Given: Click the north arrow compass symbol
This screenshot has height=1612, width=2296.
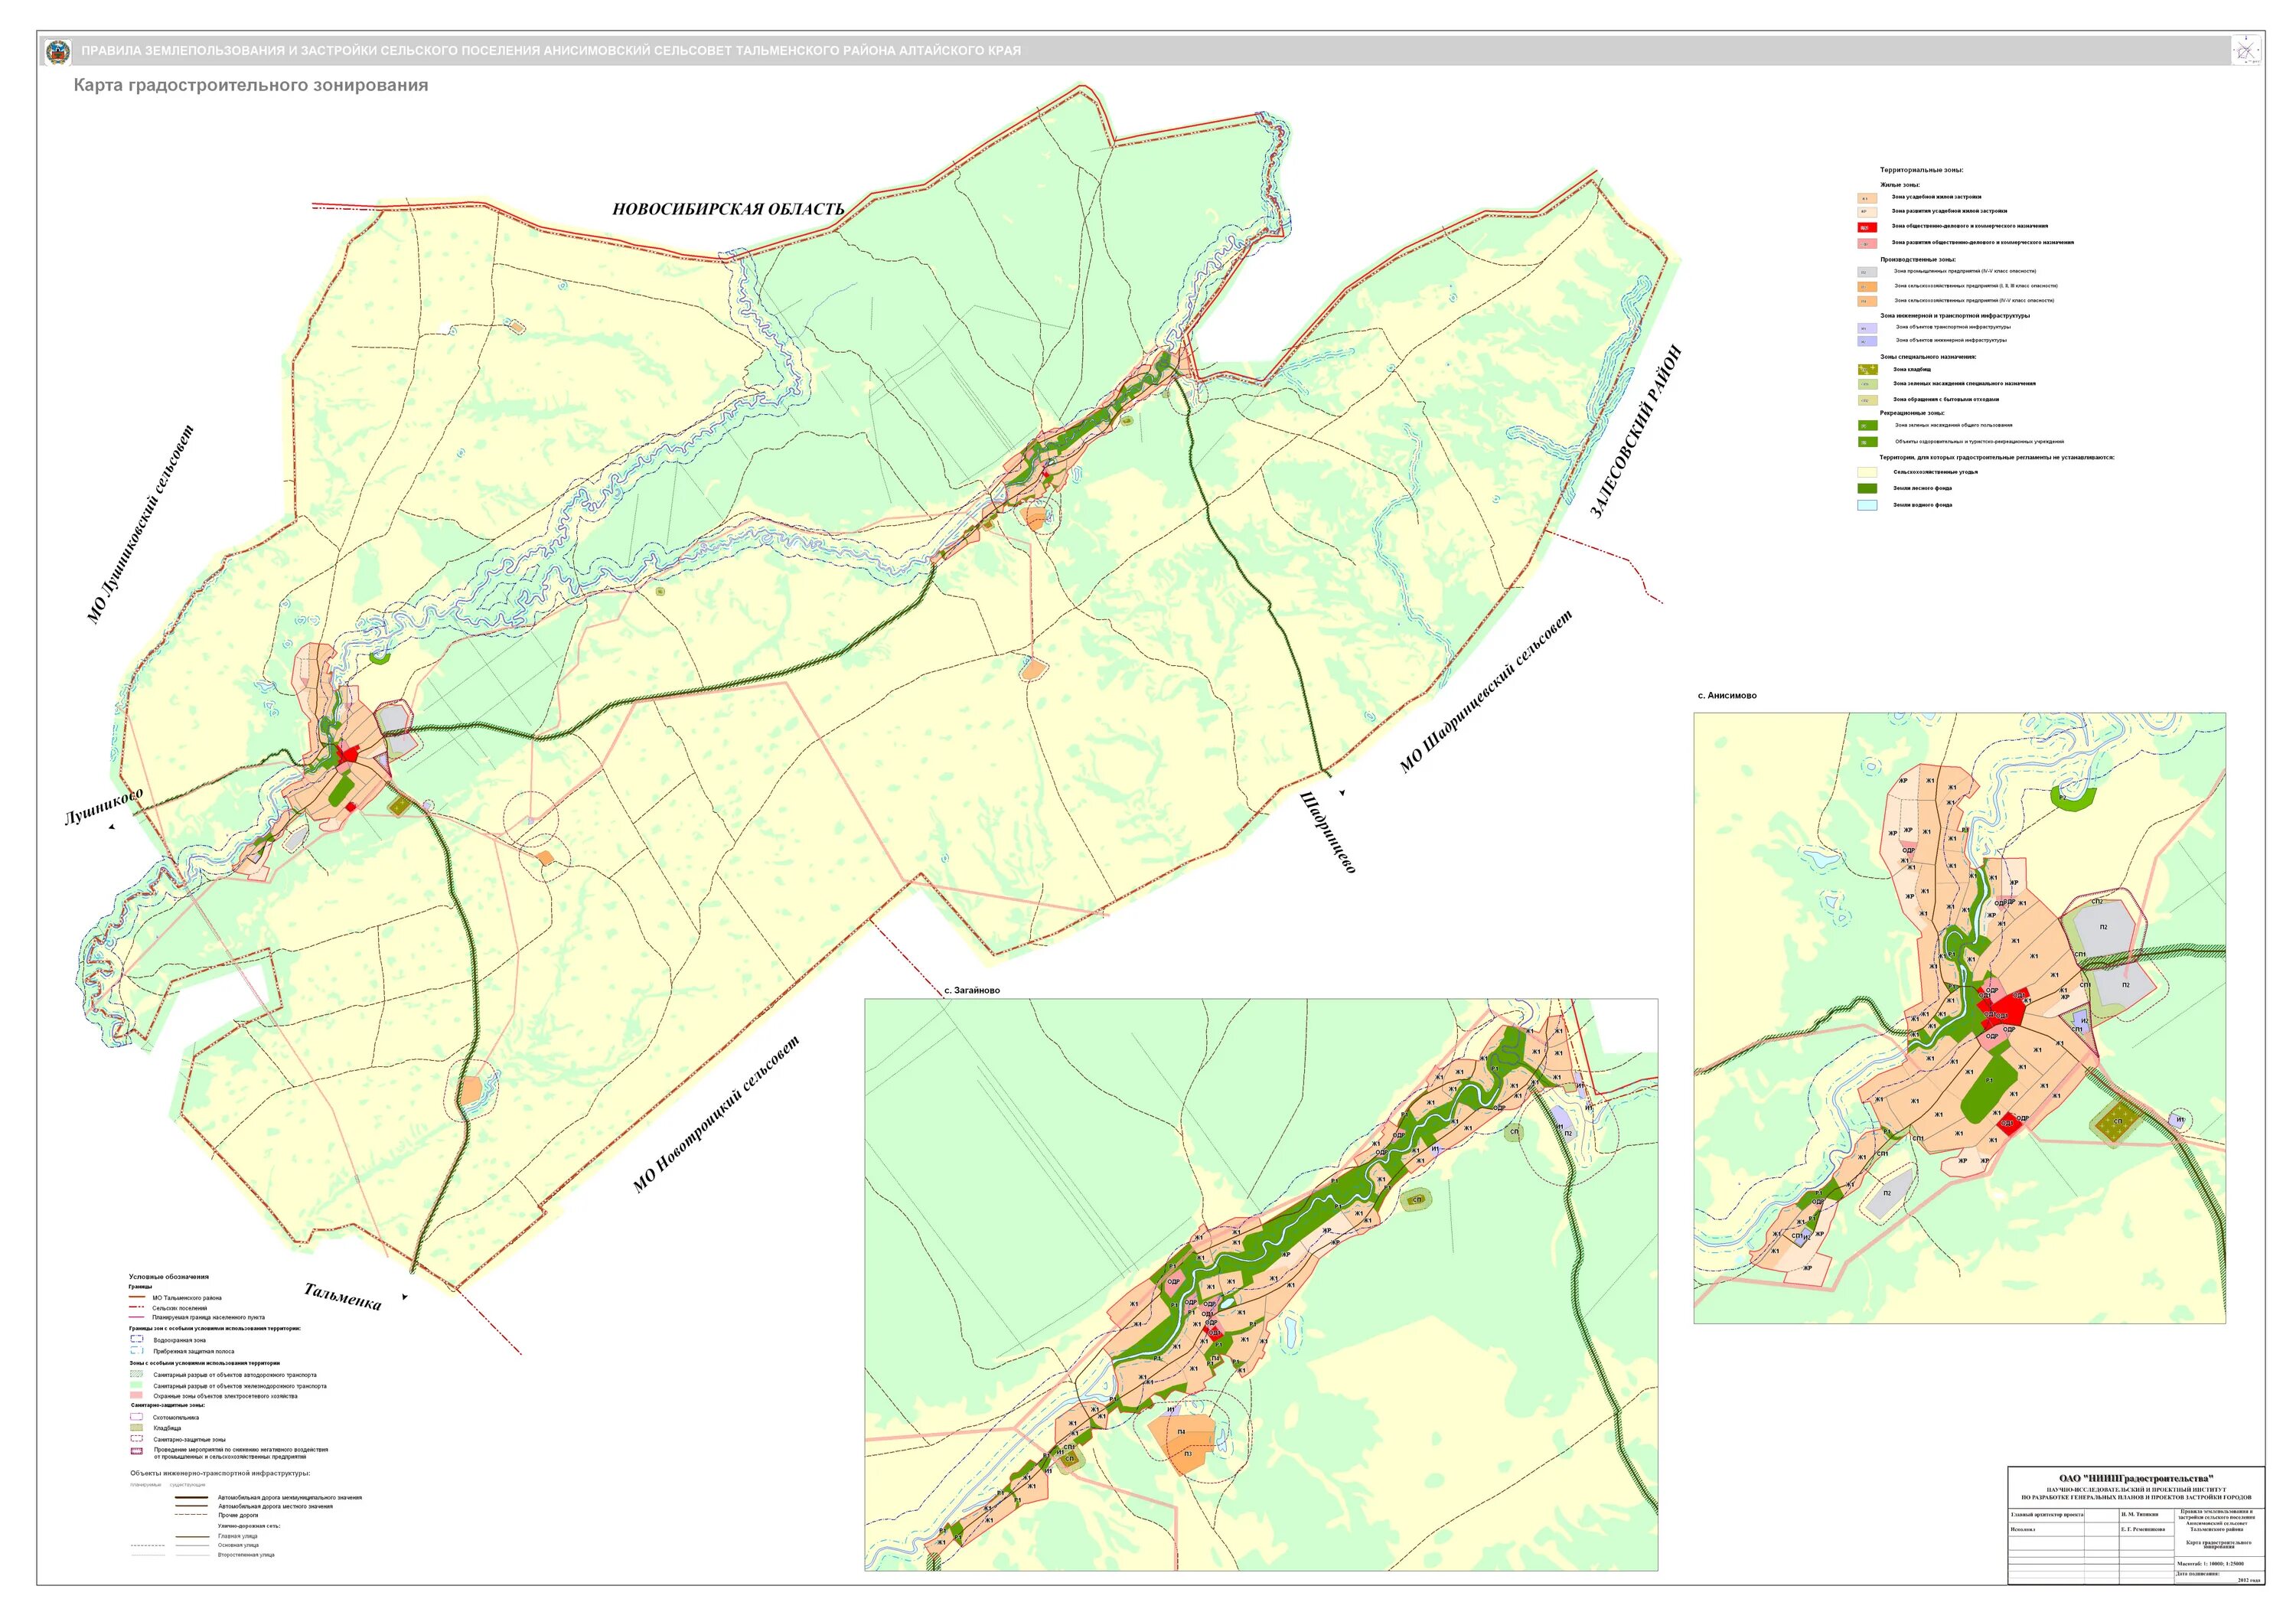Looking at the screenshot, I should tap(2246, 51).
